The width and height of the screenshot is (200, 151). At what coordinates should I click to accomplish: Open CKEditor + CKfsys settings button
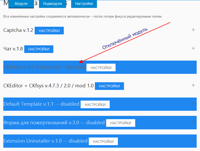pos(109,86)
